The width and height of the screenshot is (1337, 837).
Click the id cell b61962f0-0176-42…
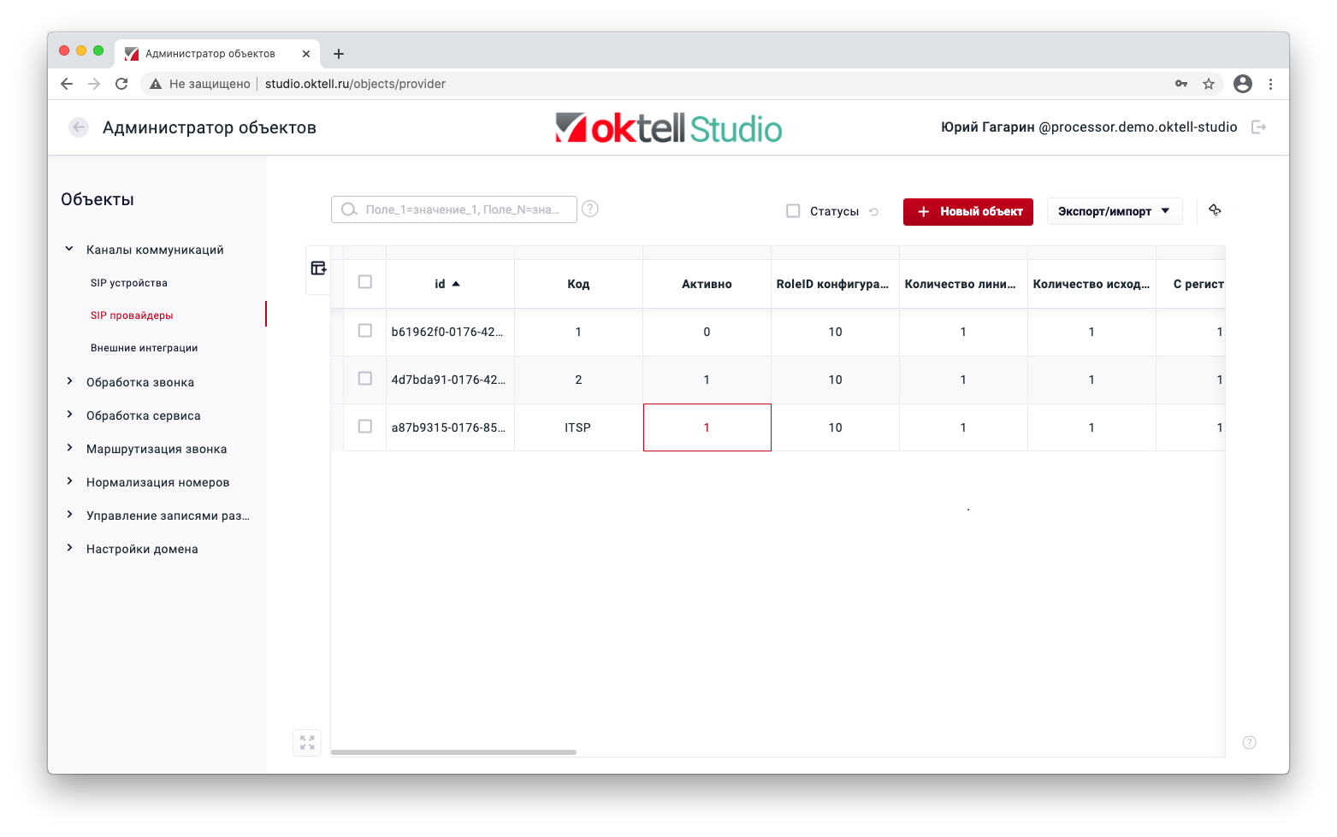pyautogui.click(x=450, y=332)
